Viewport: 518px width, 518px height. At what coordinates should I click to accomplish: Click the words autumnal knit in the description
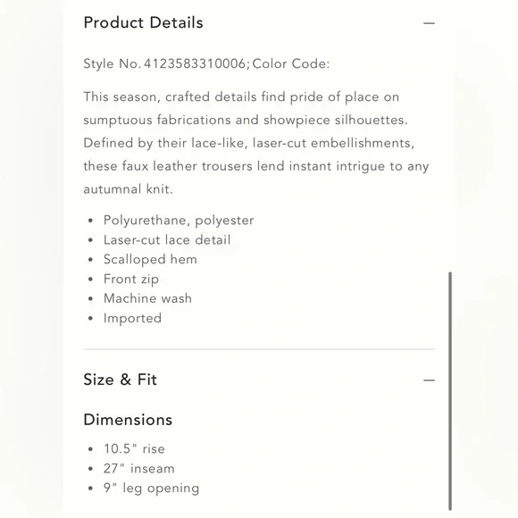pos(129,189)
